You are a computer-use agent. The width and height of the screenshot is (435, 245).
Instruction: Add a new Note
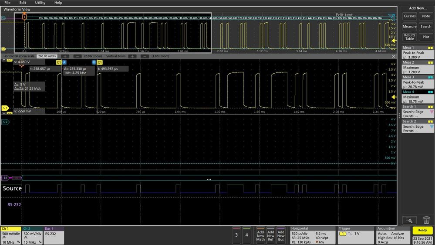[x=426, y=16]
